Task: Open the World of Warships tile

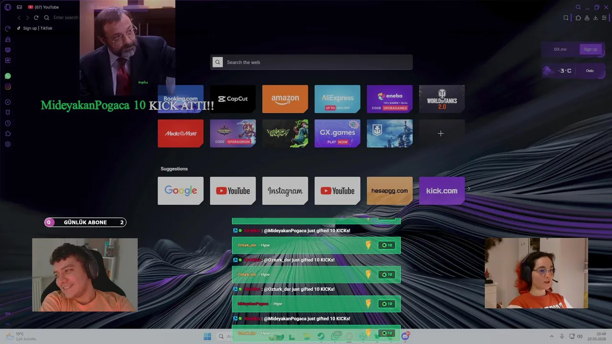Action: 390,133
